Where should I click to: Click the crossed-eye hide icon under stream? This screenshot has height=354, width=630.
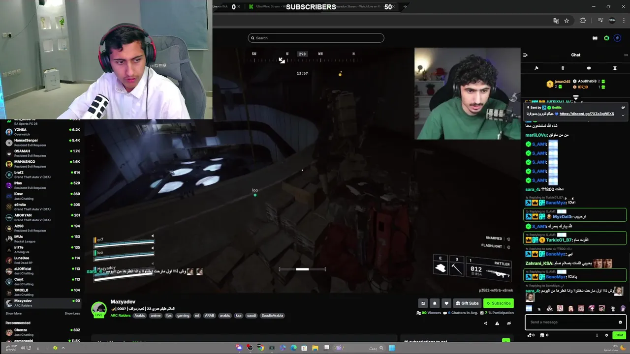[509, 323]
